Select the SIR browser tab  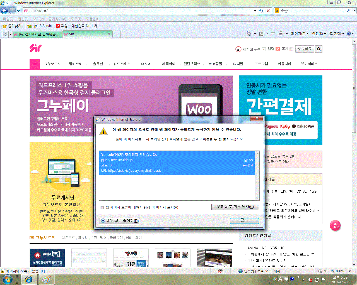click(87, 34)
